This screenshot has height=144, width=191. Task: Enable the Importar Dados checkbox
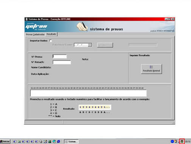[50, 41]
